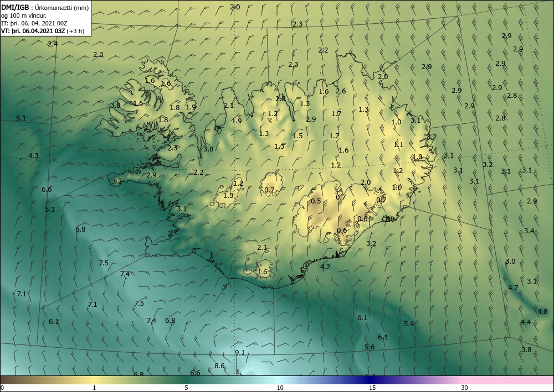
Task: Click the 15 label on color scale
Action: [372, 388]
